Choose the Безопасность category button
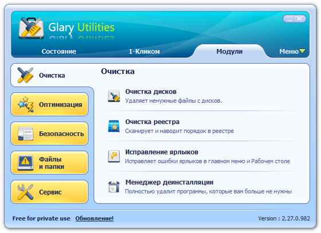Image resolution: width=321 pixels, height=233 pixels. point(49,134)
